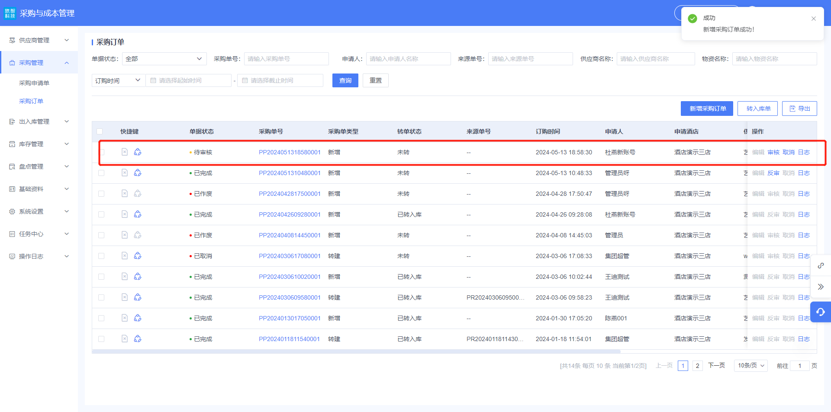Click the document shortcut icon for order PP2024040814450001
The height and width of the screenshot is (412, 831).
[125, 235]
